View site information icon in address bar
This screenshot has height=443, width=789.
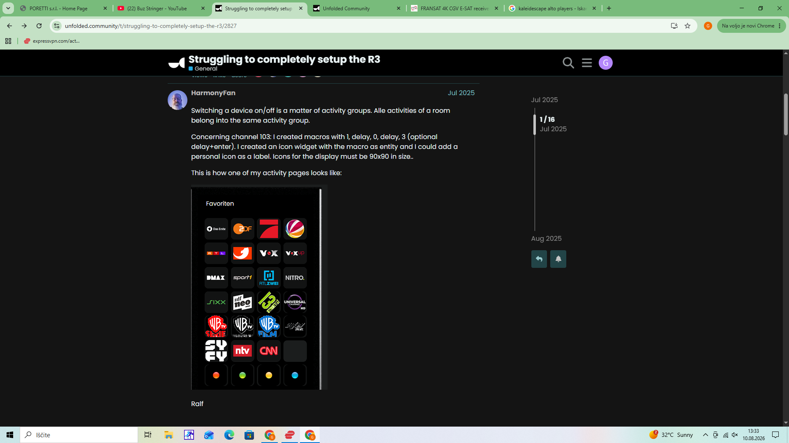(57, 26)
